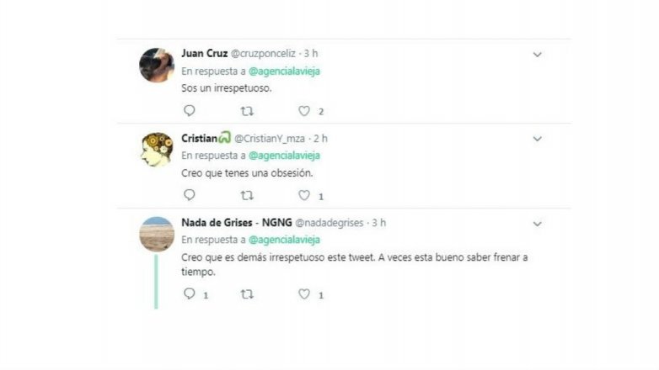Open options chevron on Juan Cruz's tweet
Screen dimensions: 659x370
[x=537, y=55]
